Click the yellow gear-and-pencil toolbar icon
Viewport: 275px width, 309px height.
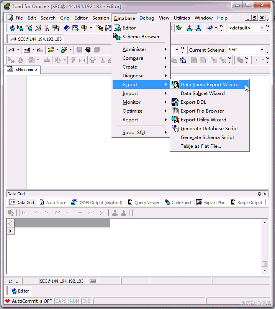point(84,28)
